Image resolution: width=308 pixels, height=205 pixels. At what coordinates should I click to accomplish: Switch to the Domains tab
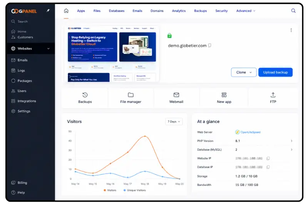pyautogui.click(x=157, y=11)
